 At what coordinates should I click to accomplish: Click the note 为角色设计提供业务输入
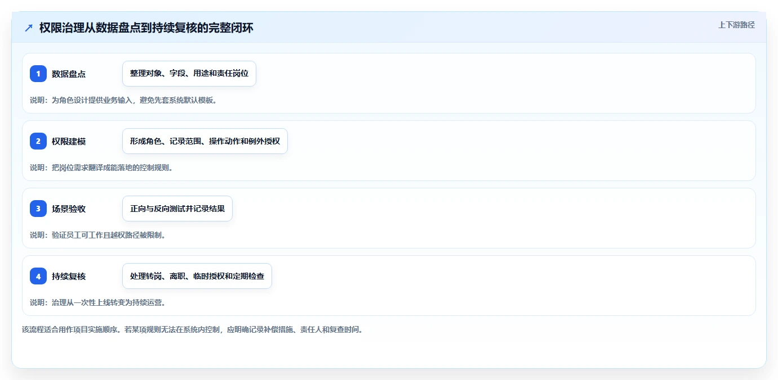pos(93,100)
